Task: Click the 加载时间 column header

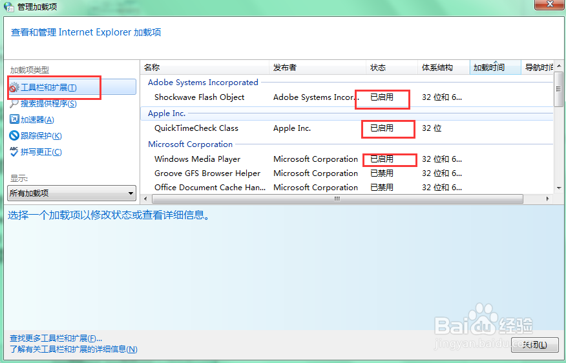Action: (x=495, y=67)
